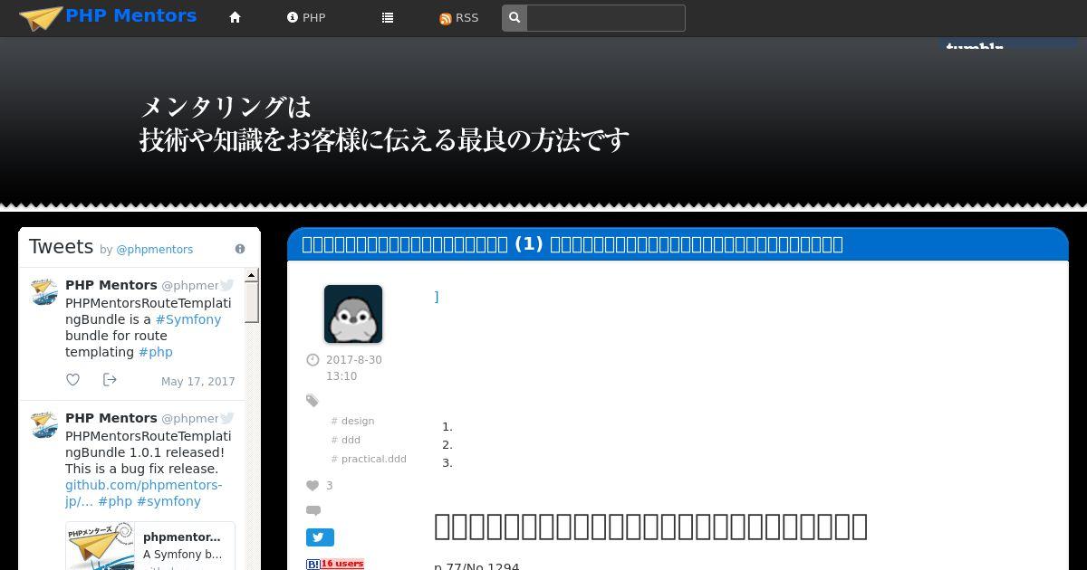Viewport: 1087px width, 570px height.
Task: Click the penguin author avatar
Action: [353, 314]
